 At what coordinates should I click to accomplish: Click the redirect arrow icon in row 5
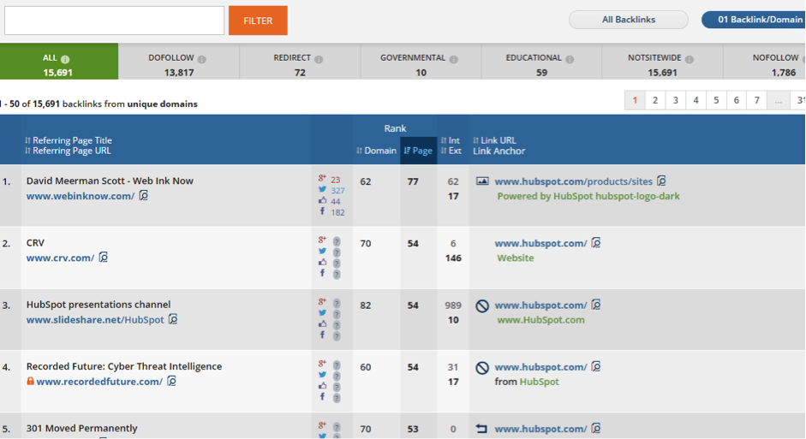tap(482, 429)
